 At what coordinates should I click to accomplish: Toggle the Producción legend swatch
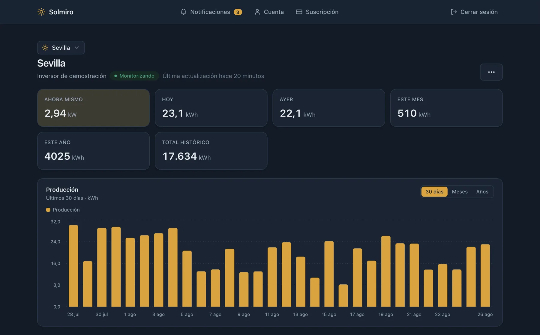pos(48,210)
